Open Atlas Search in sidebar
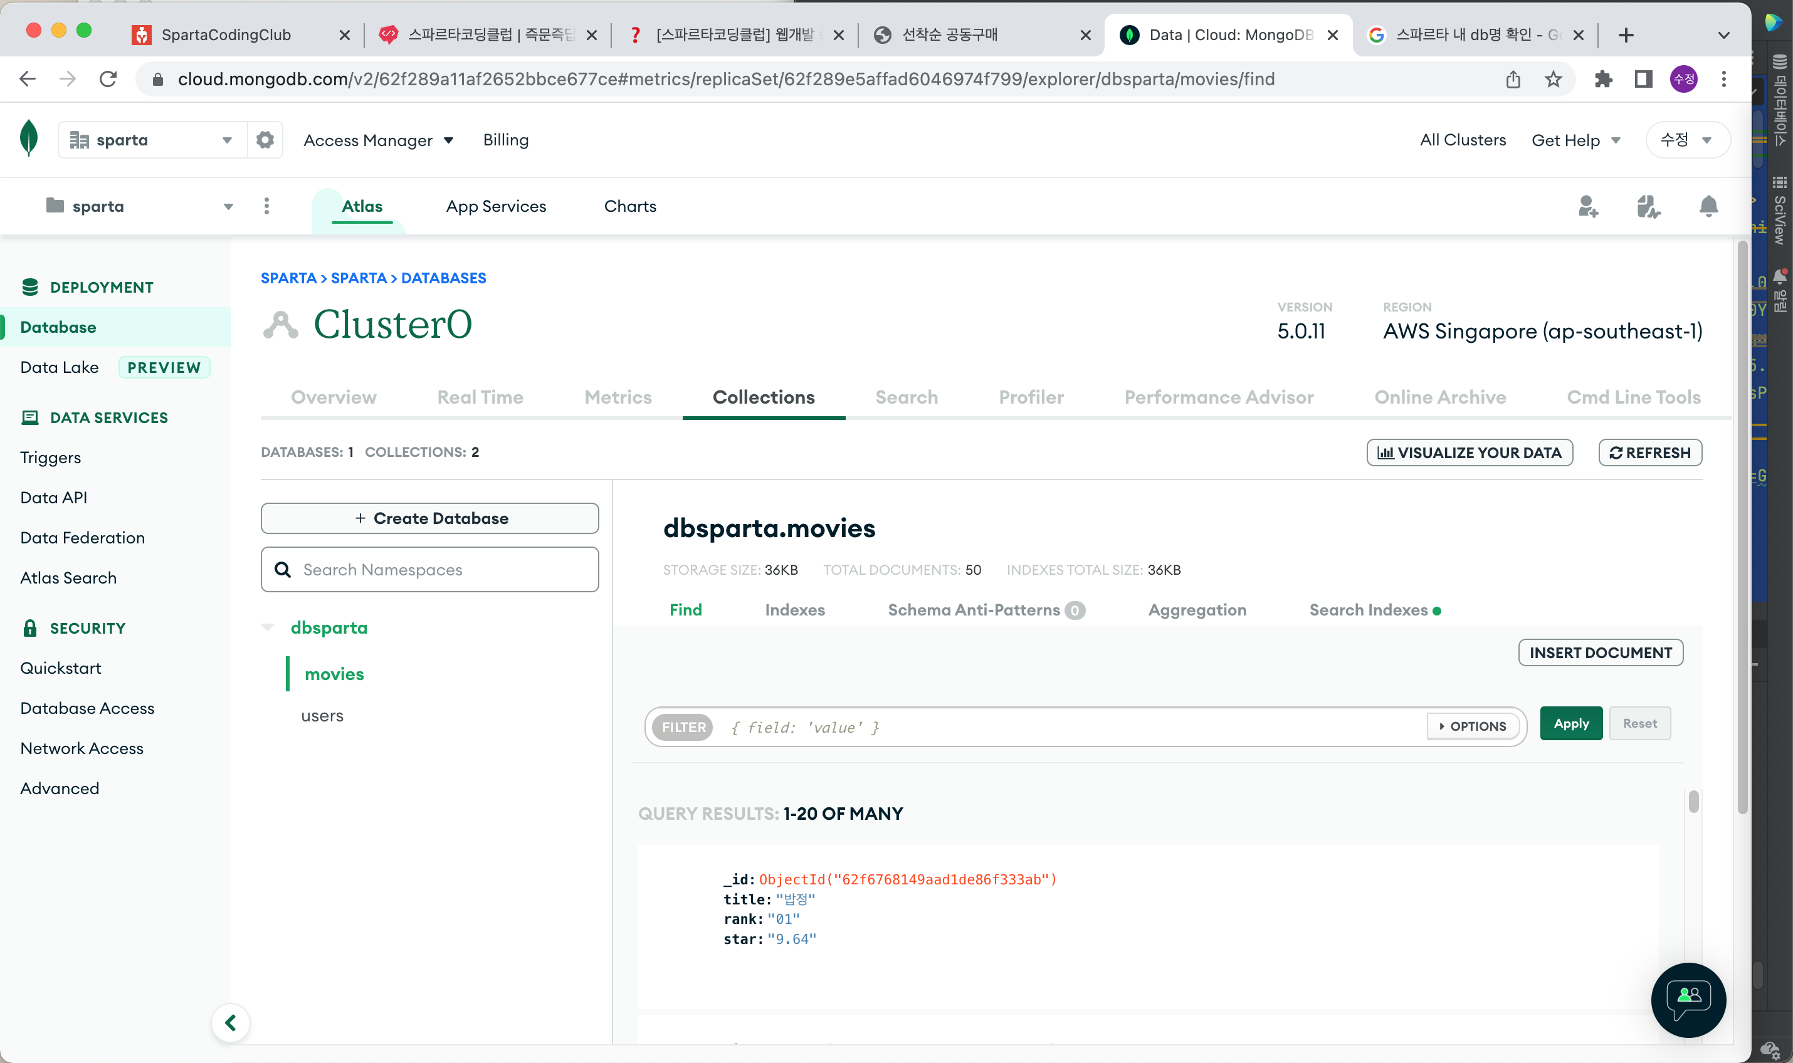 pyautogui.click(x=68, y=577)
